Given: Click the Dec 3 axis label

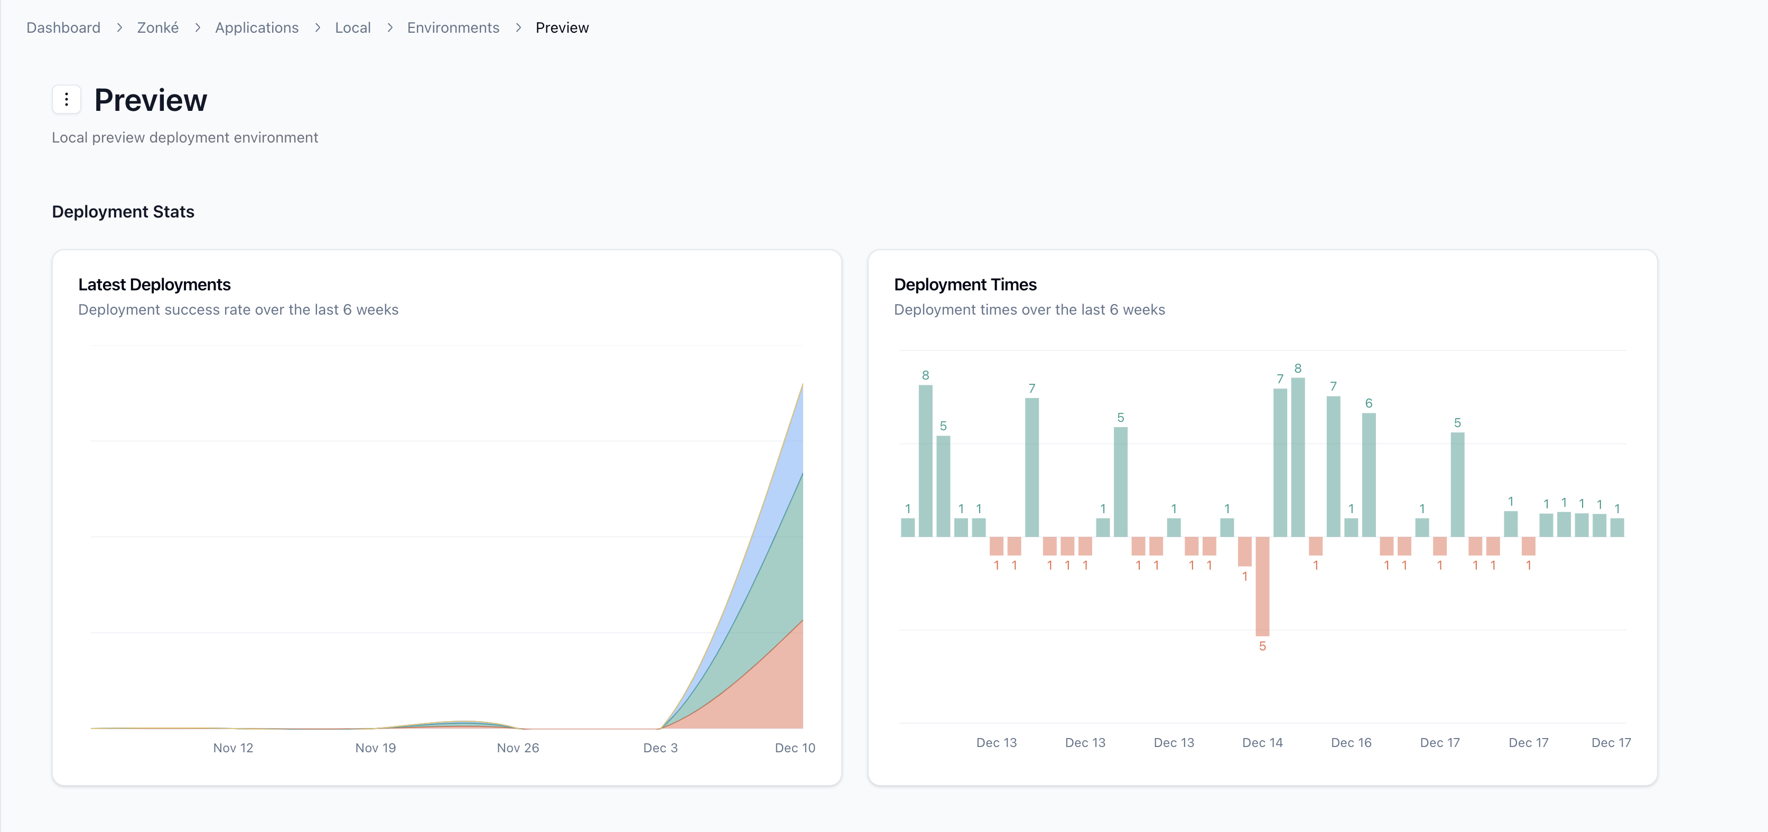Looking at the screenshot, I should (659, 748).
